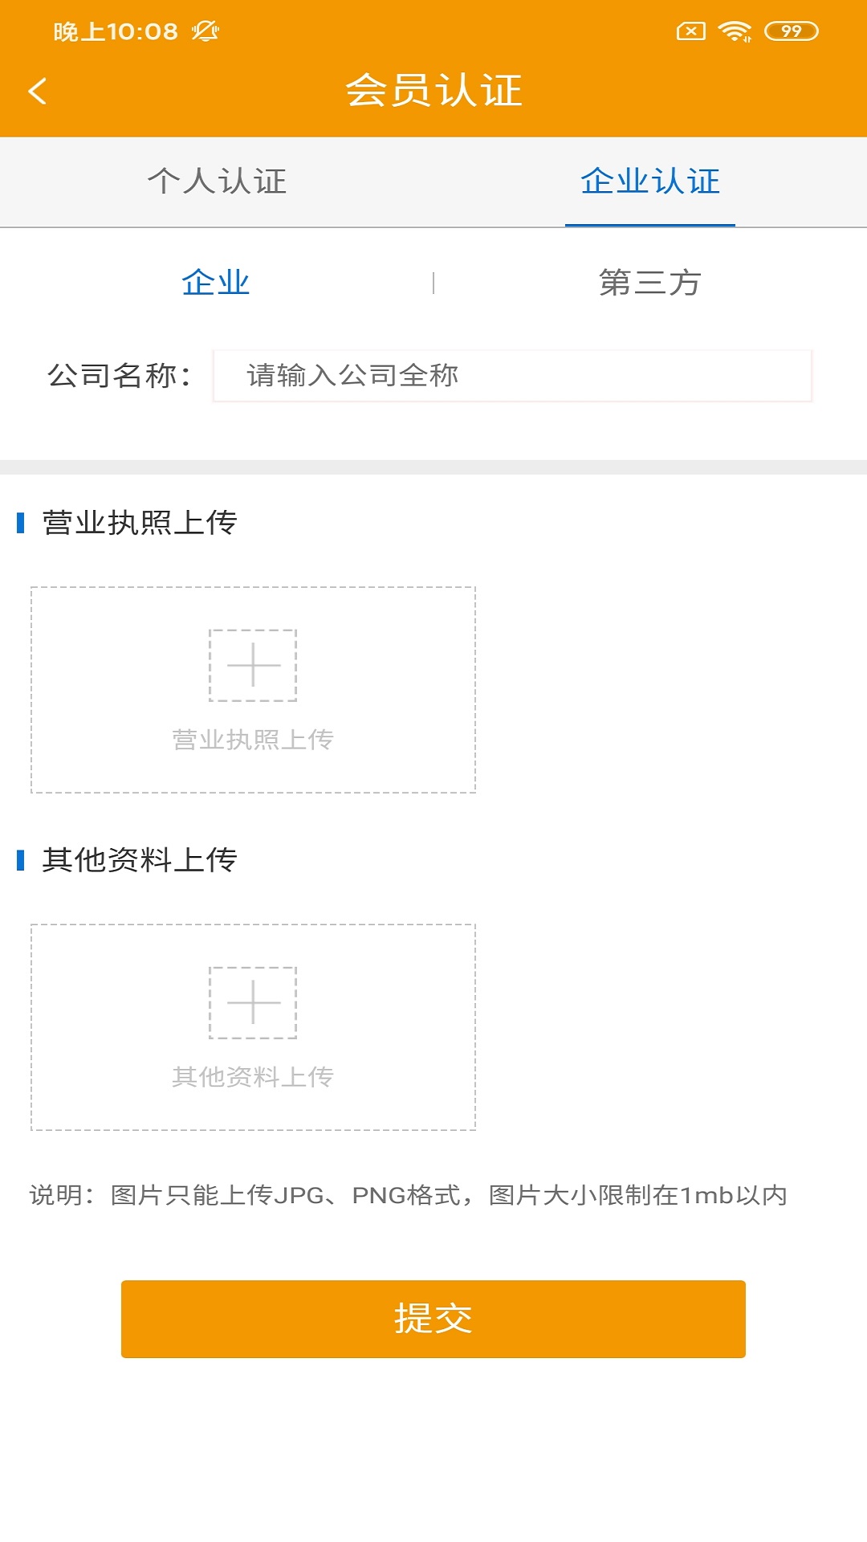
Task: Tap the 会员认证 page title
Action: point(433,90)
